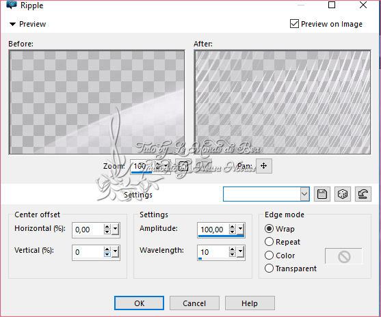Increase Amplitude with the up spinner arrow
381x317 pixels.
[x=233, y=227]
